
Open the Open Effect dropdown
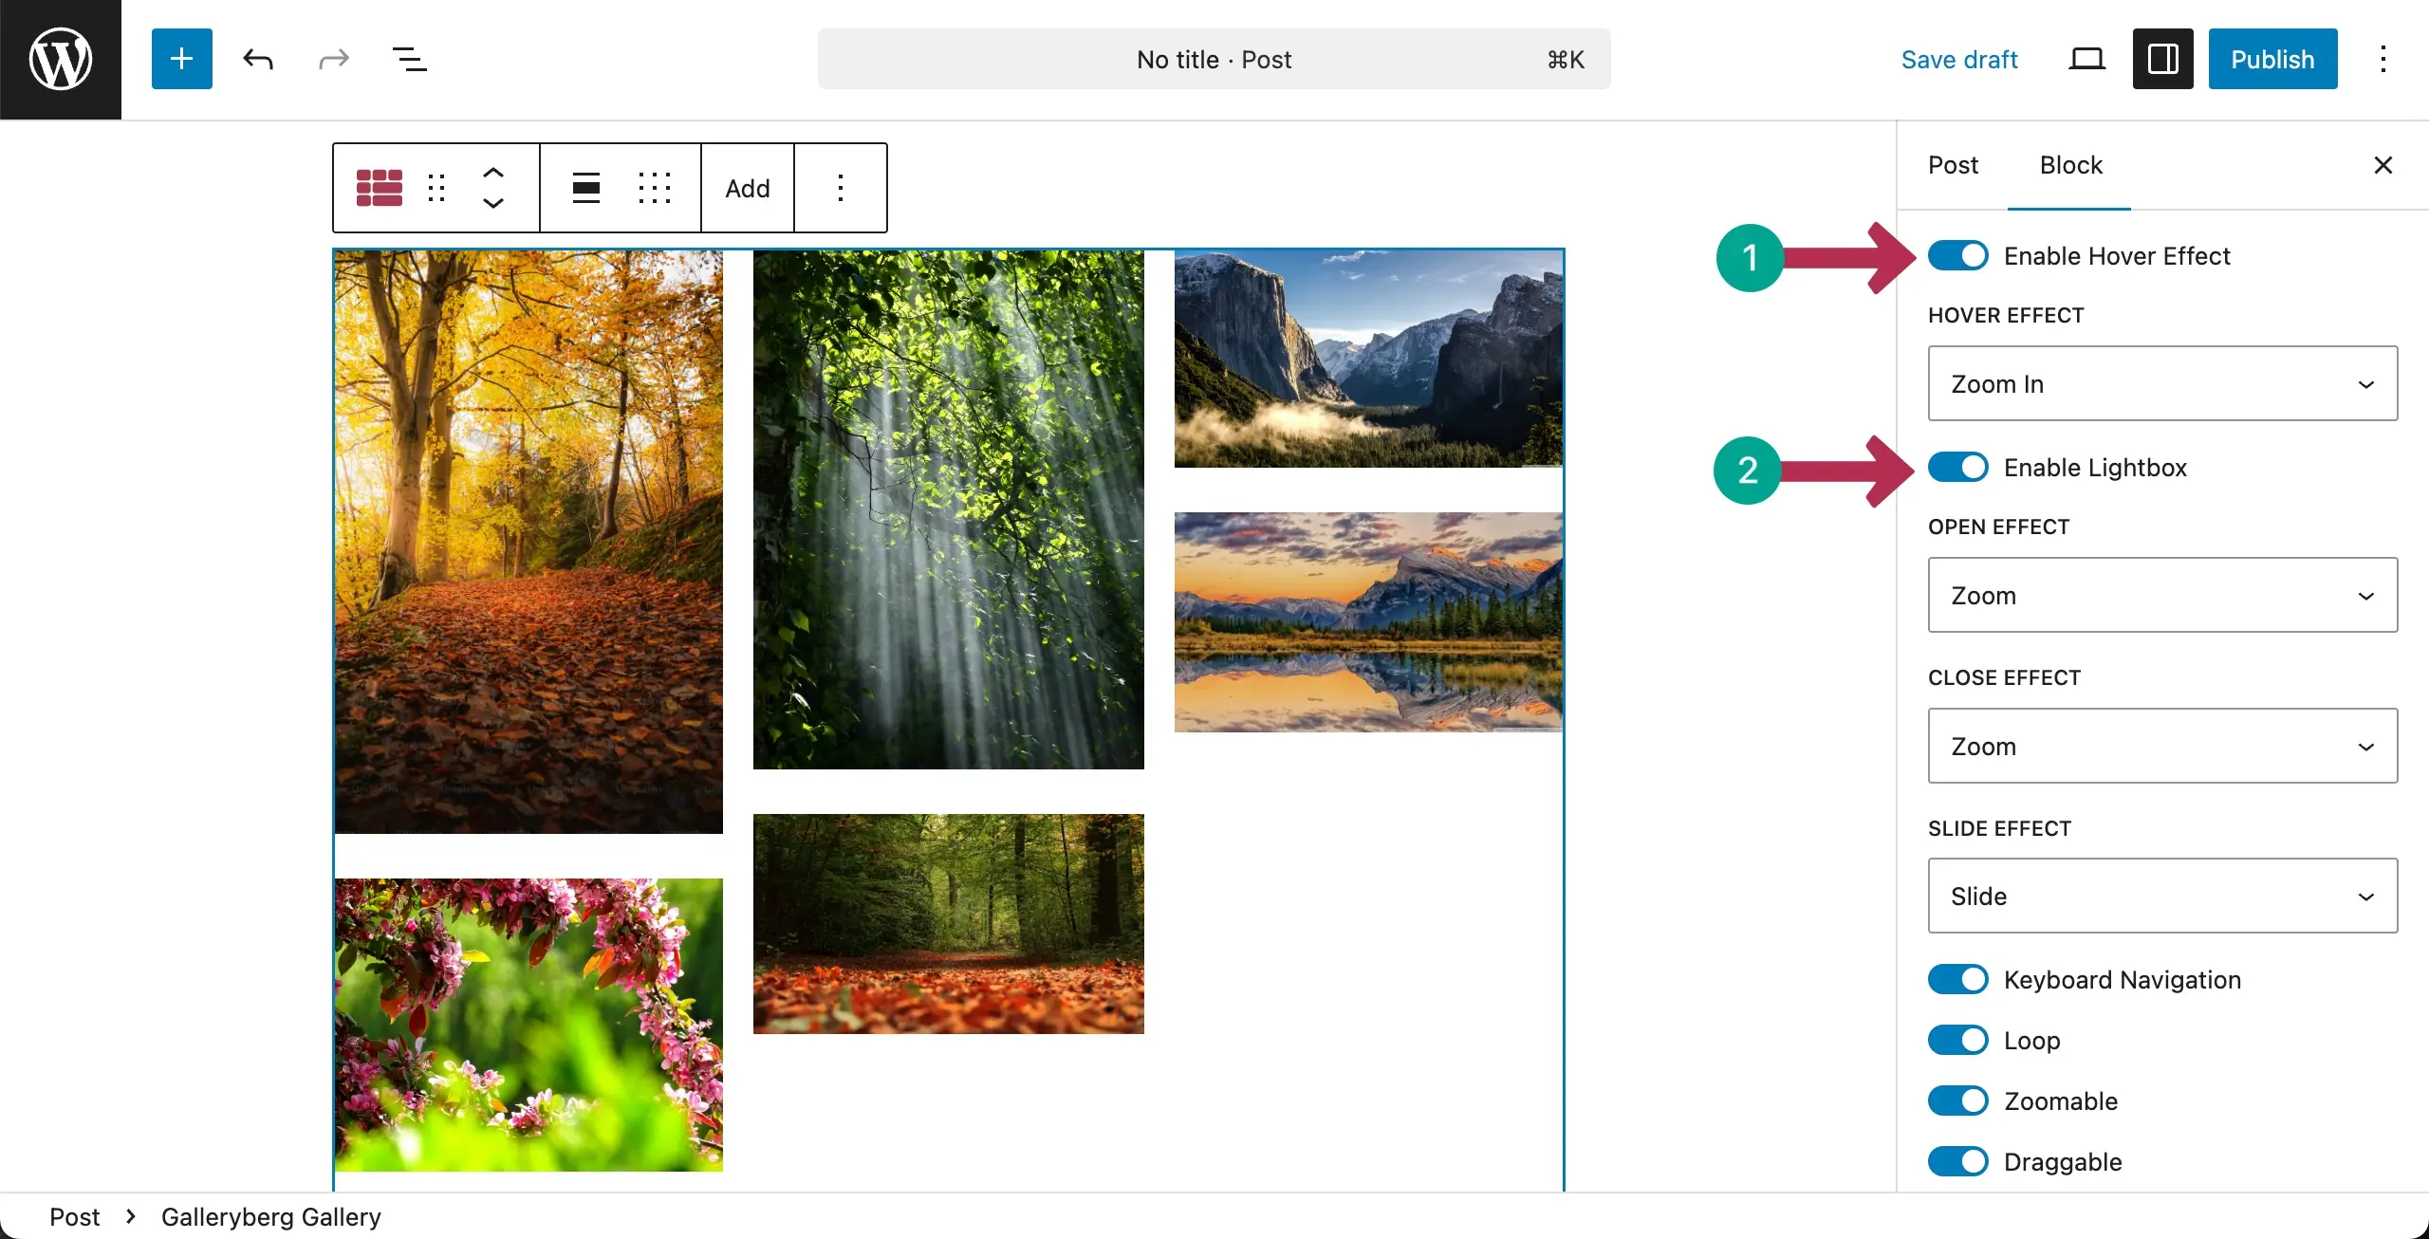[x=2162, y=595]
